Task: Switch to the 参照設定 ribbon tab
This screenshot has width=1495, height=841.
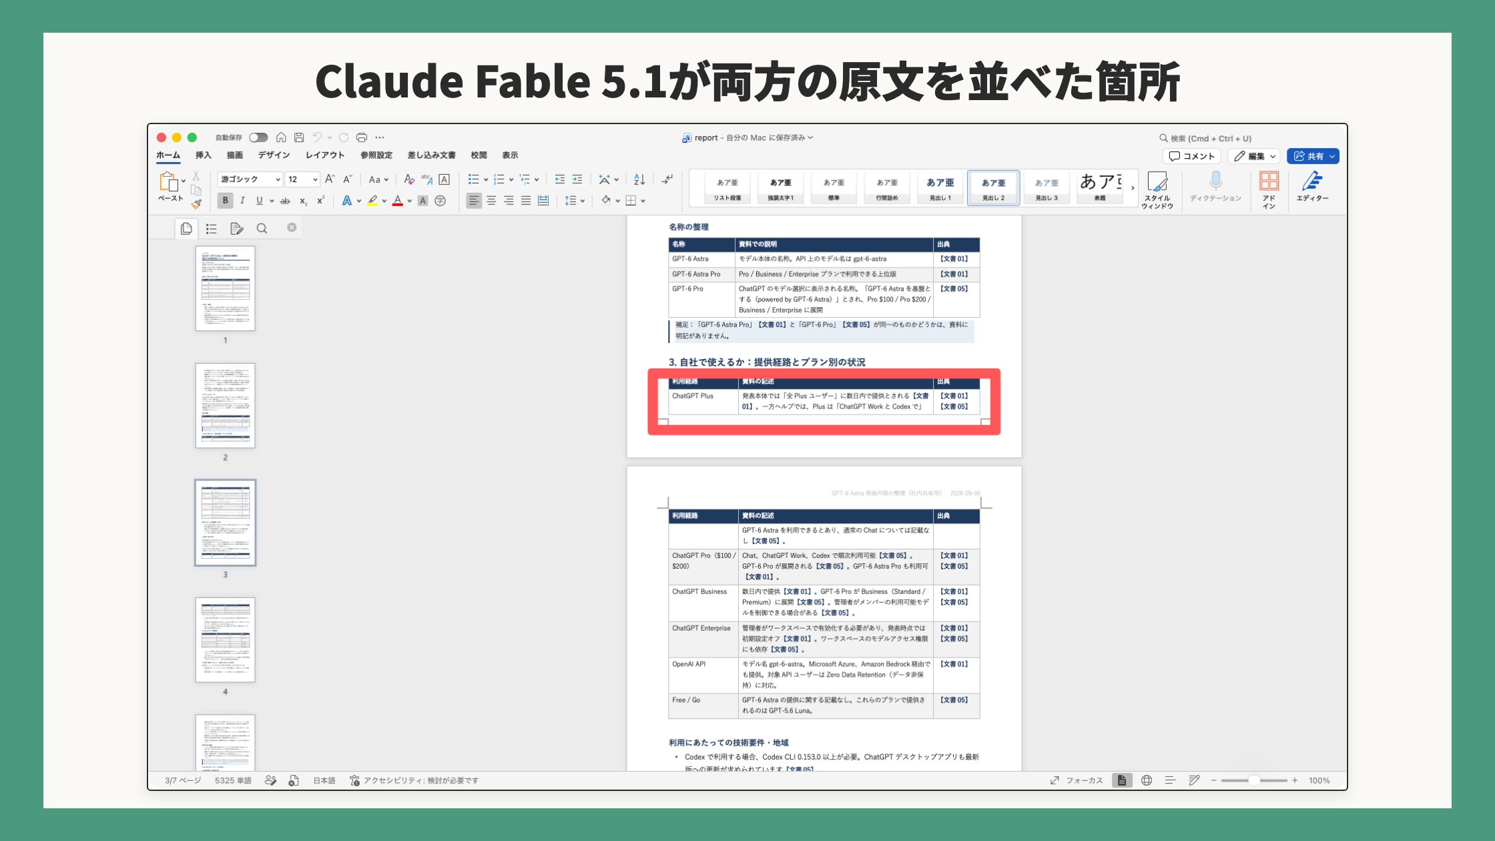Action: [x=376, y=155]
